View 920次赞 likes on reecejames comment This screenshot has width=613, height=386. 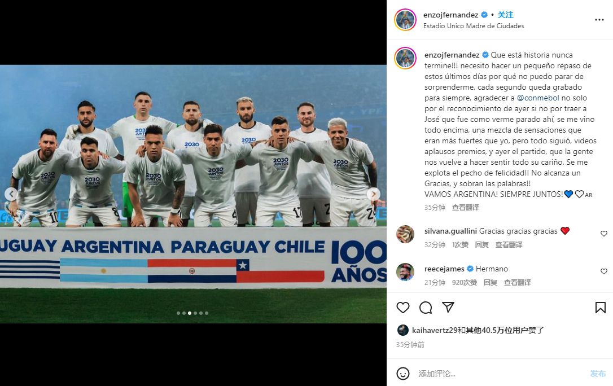tap(464, 283)
